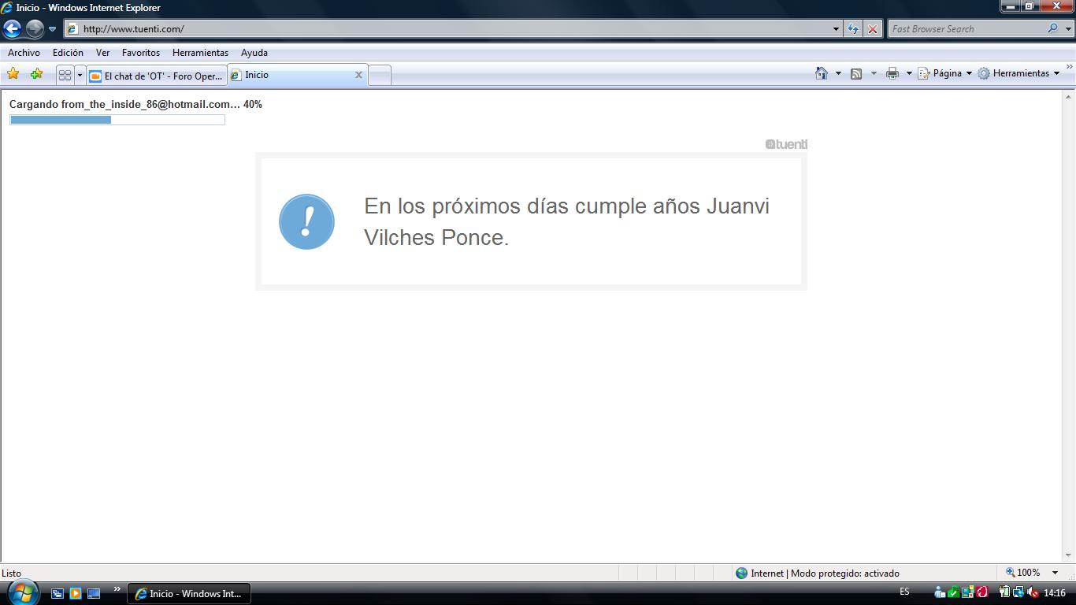Click the RSS feeds icon
Viewport: 1076px width, 605px height.
pyautogui.click(x=856, y=73)
